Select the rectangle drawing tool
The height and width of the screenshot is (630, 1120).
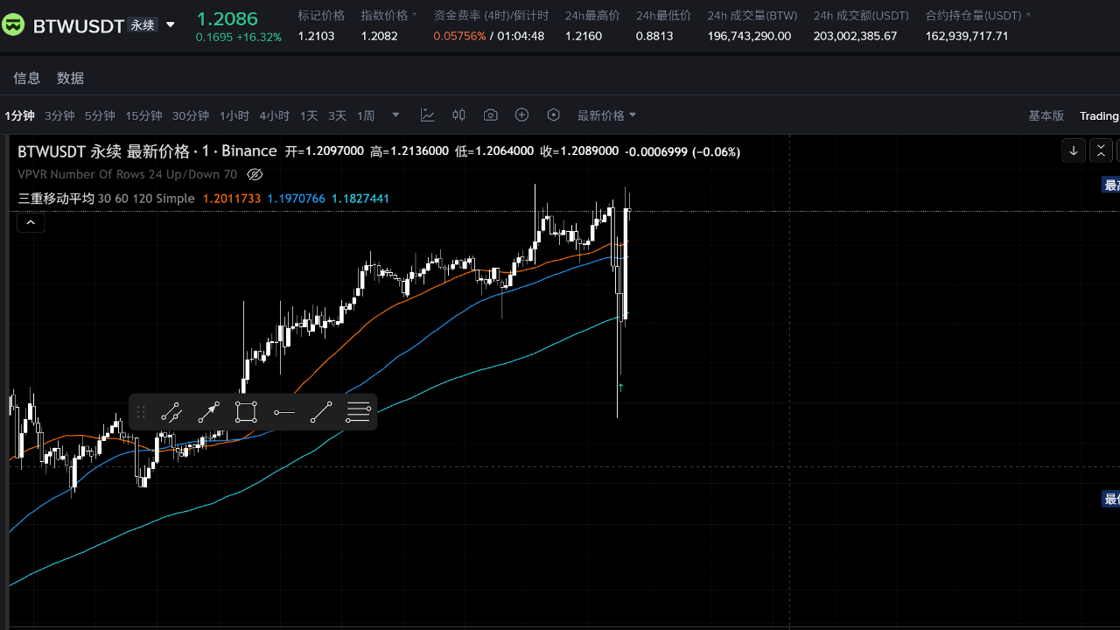246,412
